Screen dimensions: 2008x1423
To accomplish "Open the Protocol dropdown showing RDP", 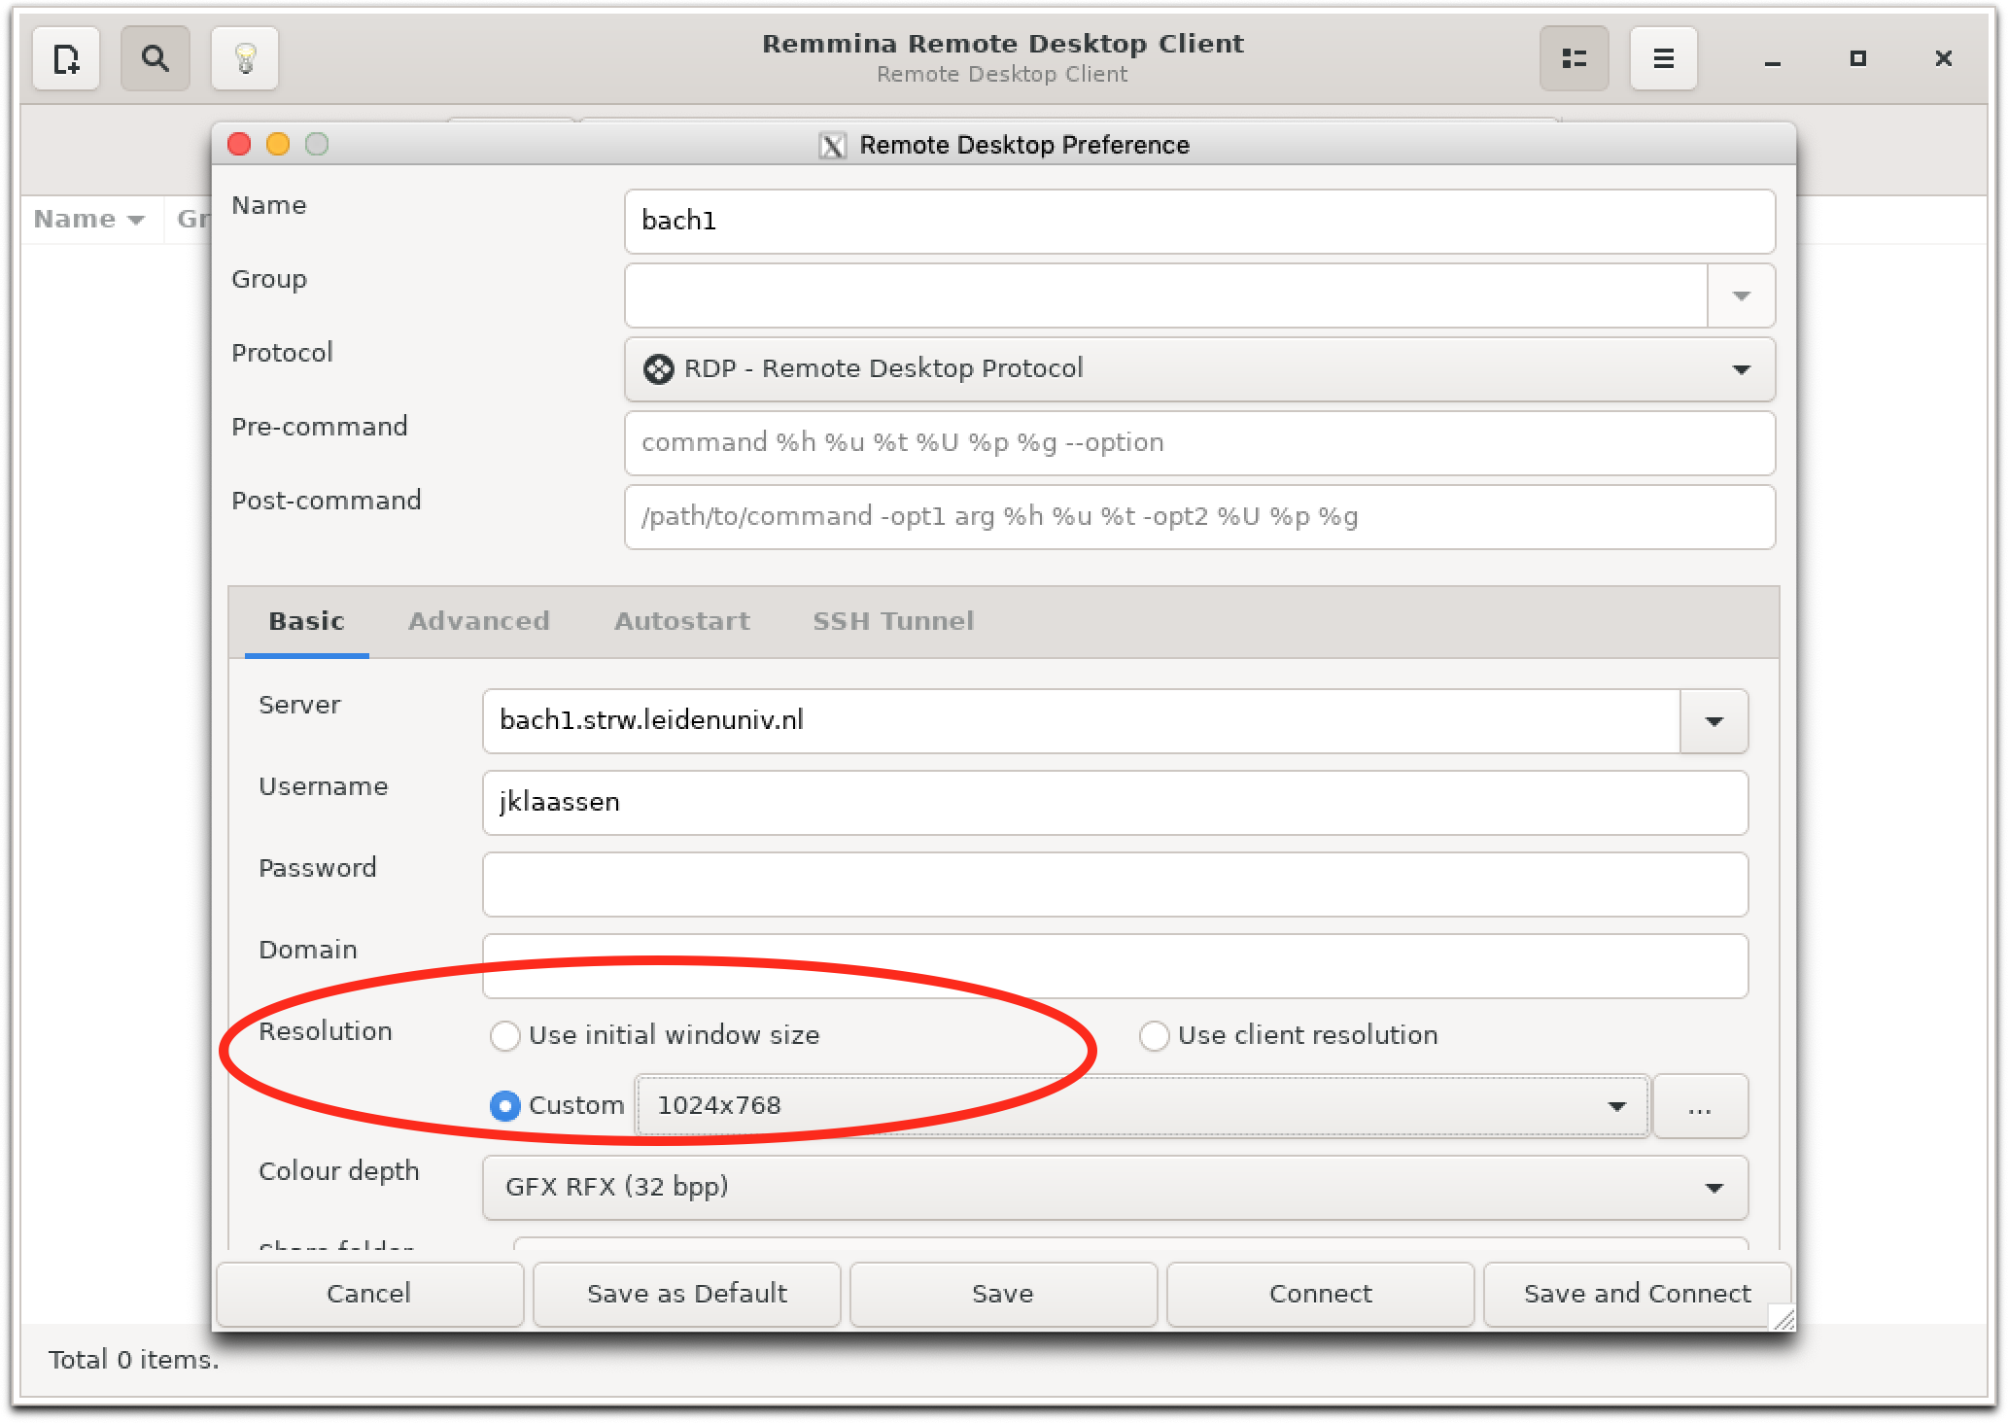I will pyautogui.click(x=1199, y=369).
